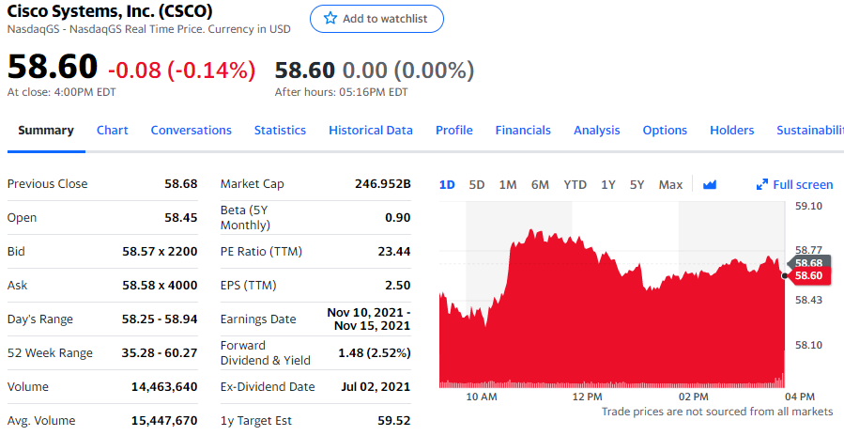The height and width of the screenshot is (436, 844).
Task: Select the 1D chart range
Action: [447, 185]
